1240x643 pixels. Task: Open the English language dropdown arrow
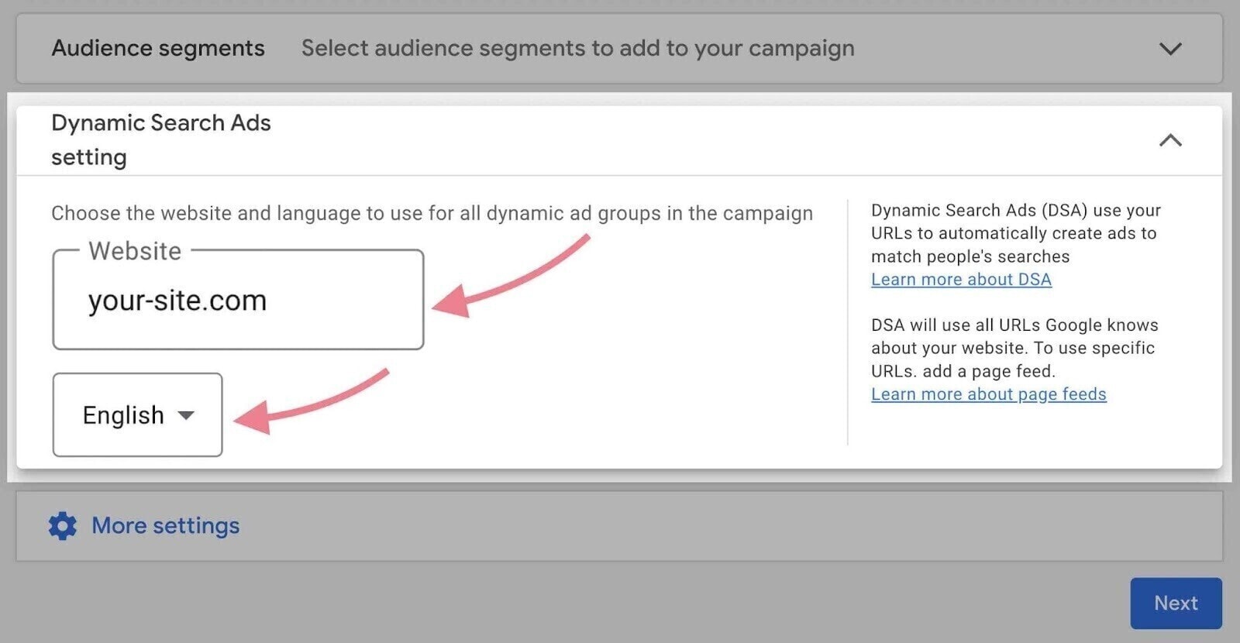[x=186, y=415]
